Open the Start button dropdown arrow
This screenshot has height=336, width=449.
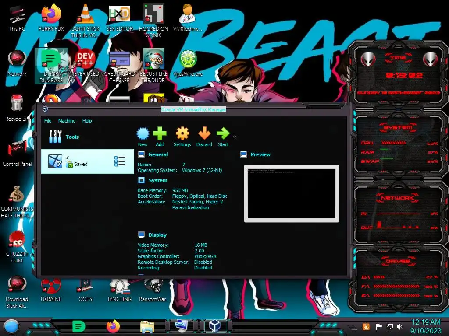tap(235, 137)
